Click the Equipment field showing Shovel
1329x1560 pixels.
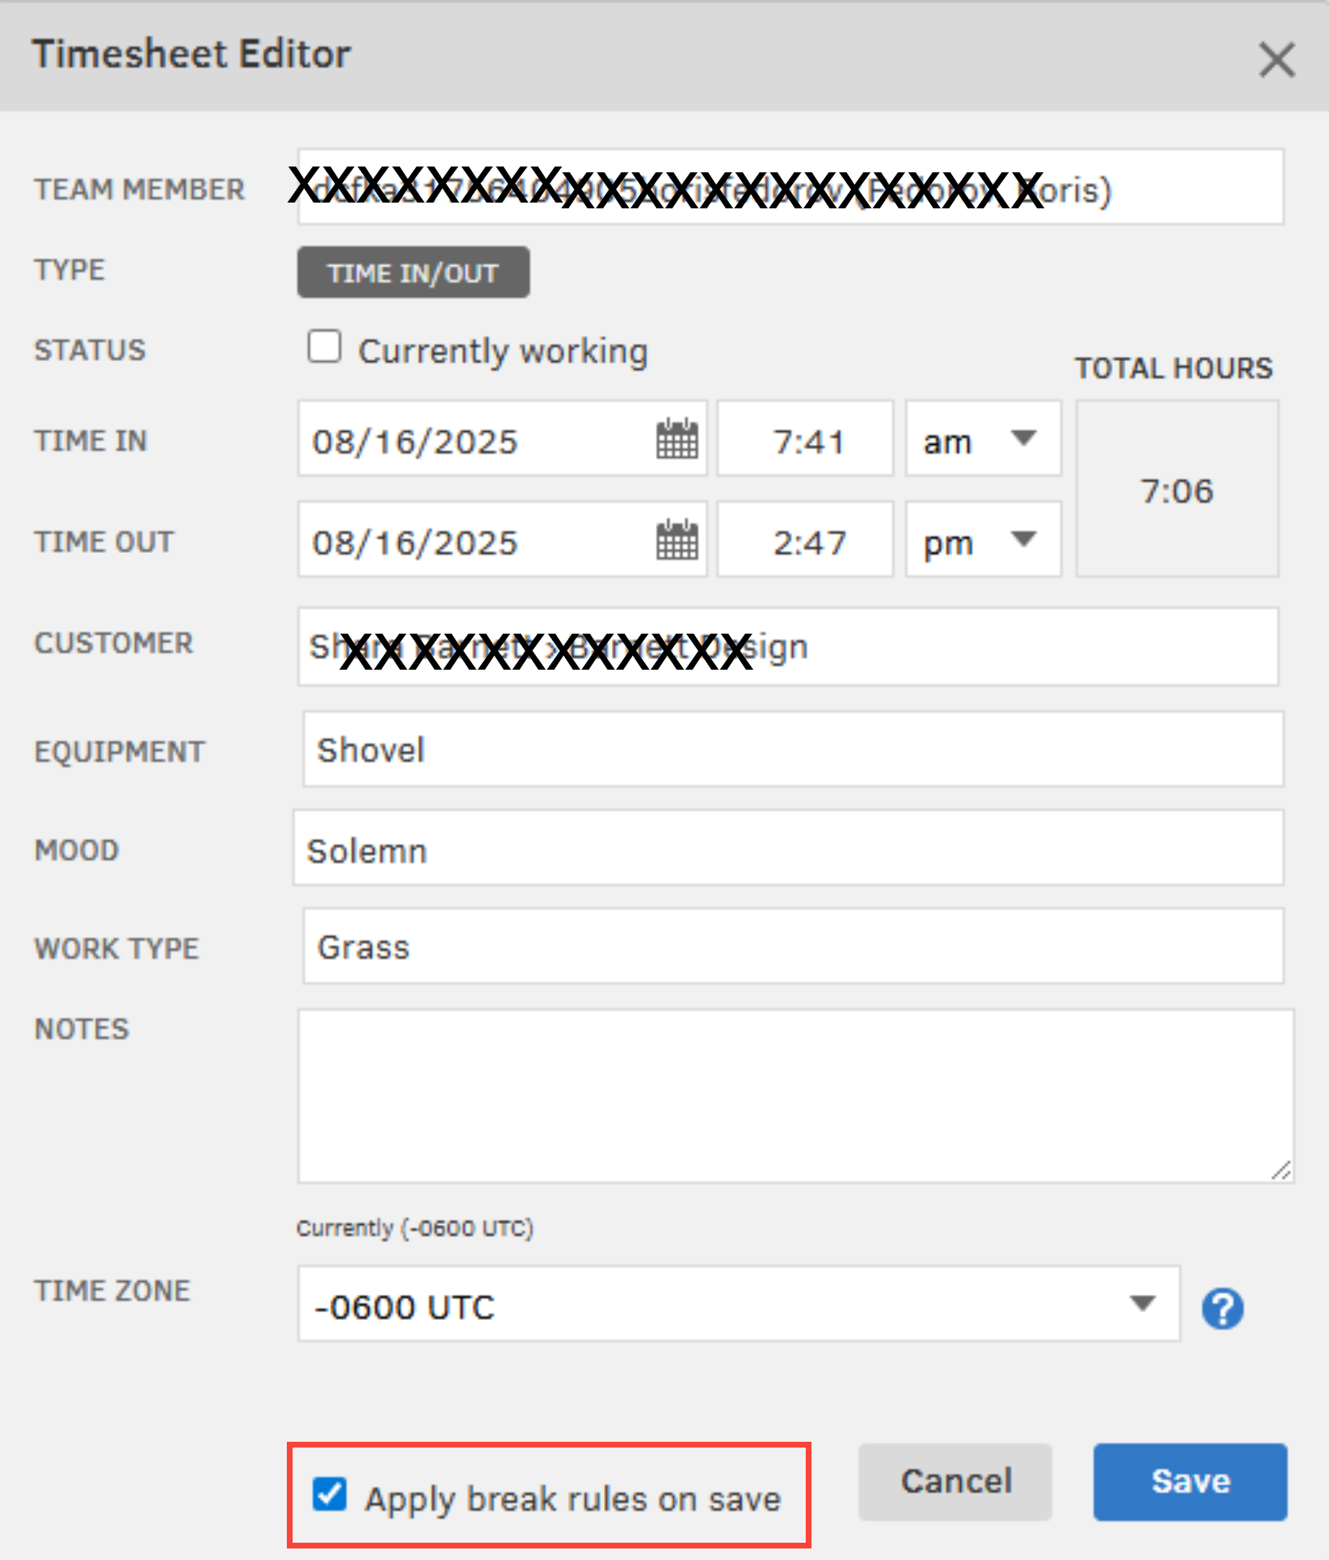pos(793,749)
